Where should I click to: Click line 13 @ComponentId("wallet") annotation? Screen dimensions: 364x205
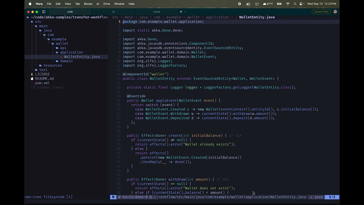[145, 74]
